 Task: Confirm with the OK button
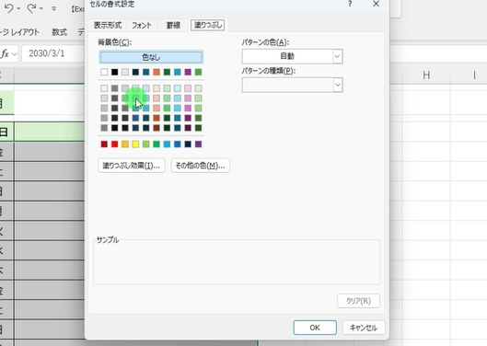coord(315,328)
